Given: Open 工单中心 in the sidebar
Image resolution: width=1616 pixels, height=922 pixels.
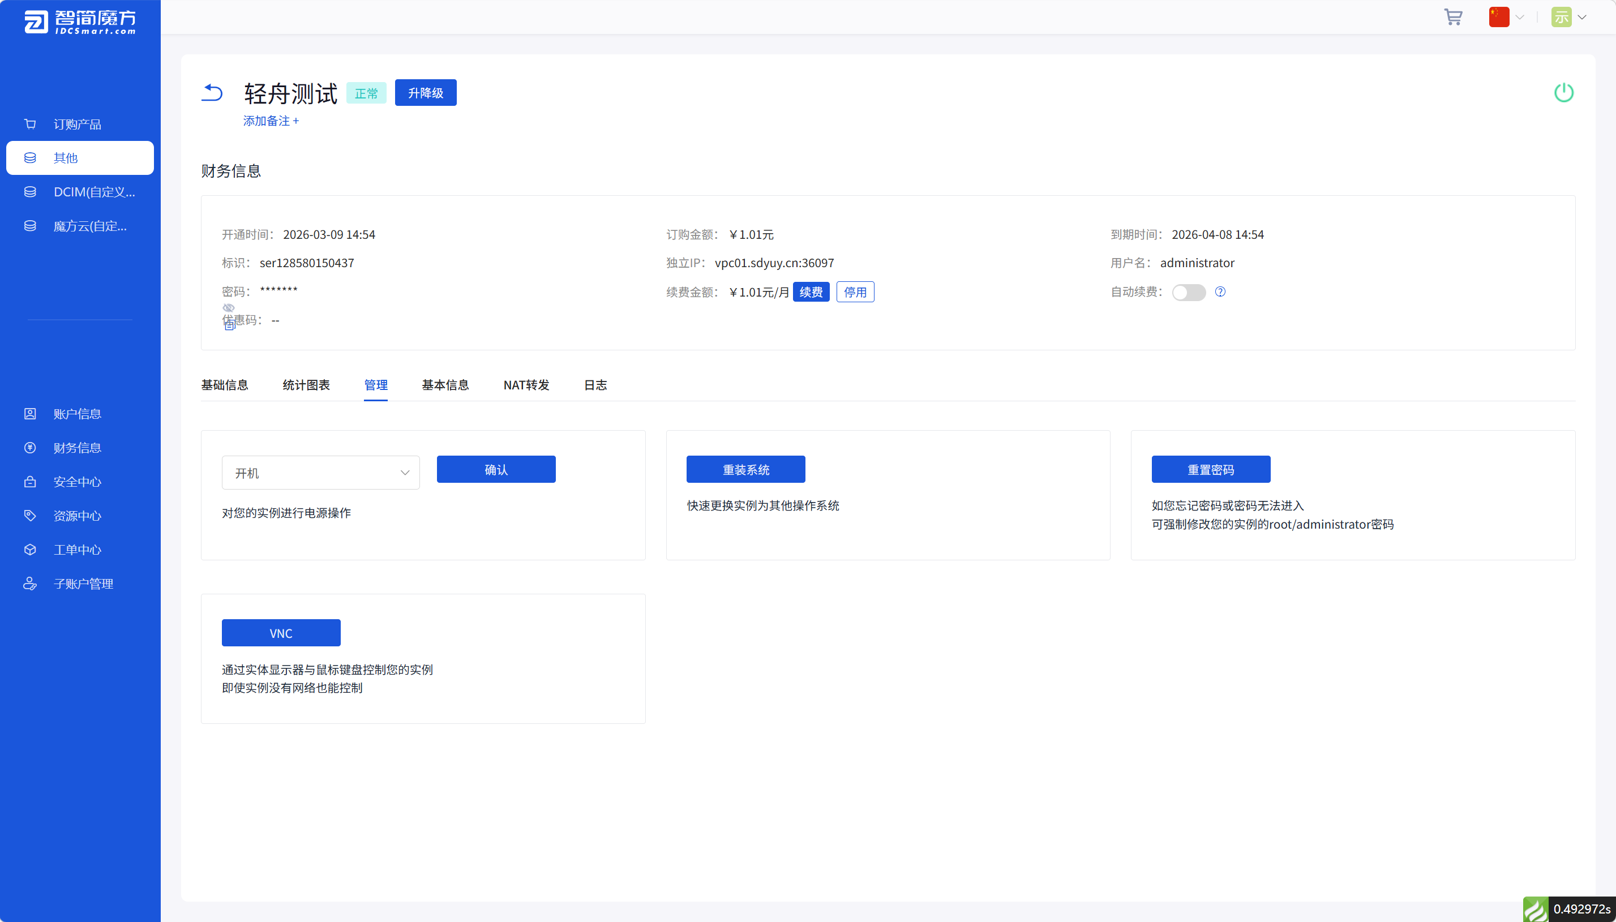Looking at the screenshot, I should (77, 550).
